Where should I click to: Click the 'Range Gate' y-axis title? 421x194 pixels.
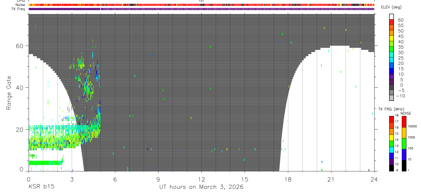(x=8, y=93)
